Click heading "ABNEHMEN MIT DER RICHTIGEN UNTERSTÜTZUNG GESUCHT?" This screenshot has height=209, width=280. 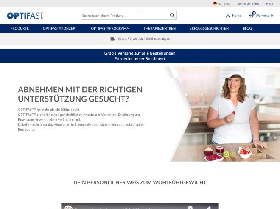tap(80, 94)
